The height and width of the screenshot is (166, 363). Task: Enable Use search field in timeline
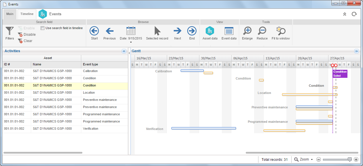[42, 28]
